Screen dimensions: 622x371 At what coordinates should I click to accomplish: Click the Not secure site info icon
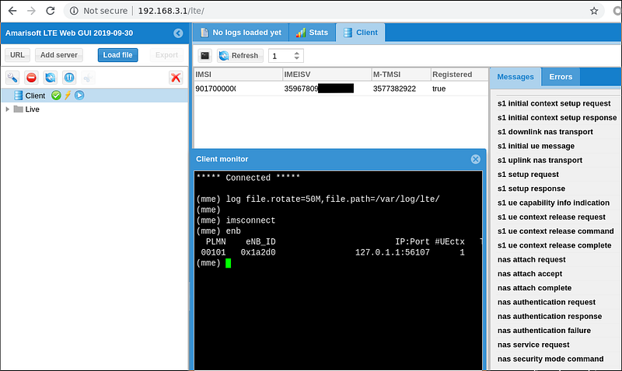[74, 11]
